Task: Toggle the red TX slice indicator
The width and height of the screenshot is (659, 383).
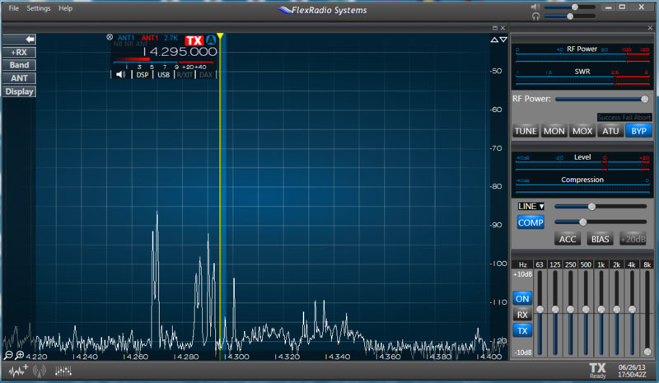Action: point(194,40)
